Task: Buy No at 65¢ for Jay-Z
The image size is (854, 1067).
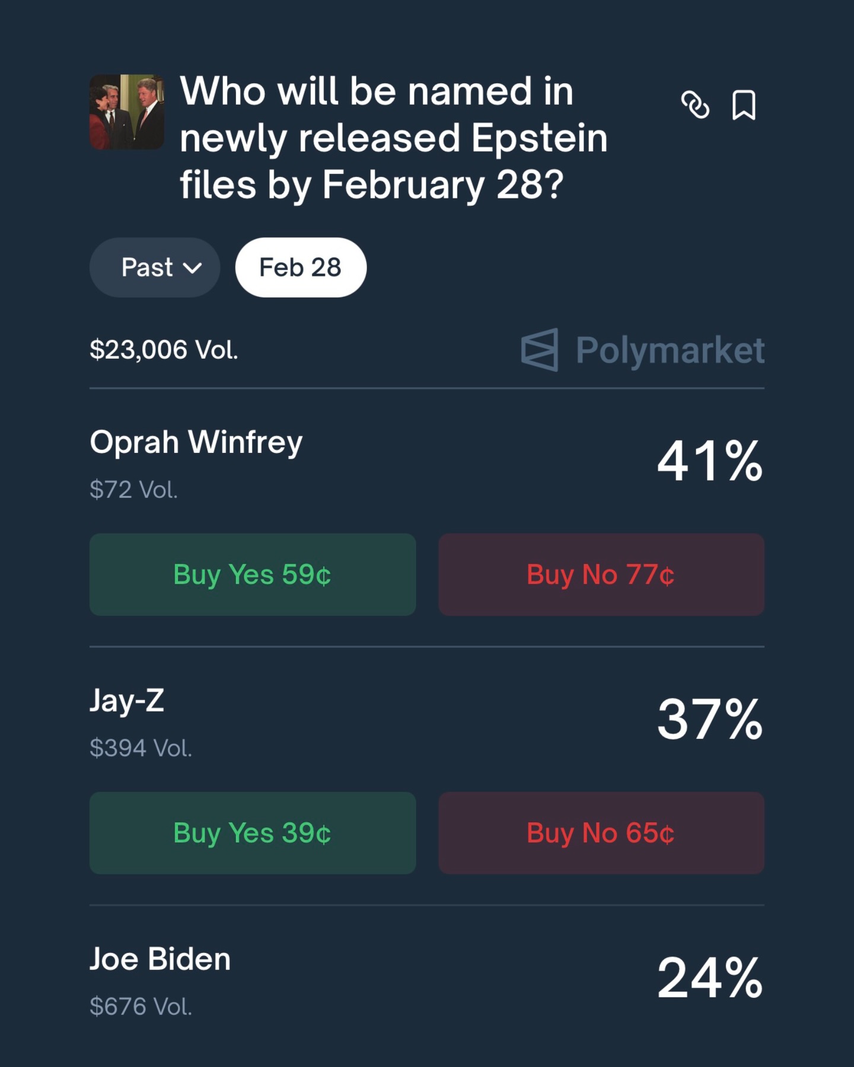Action: [601, 833]
